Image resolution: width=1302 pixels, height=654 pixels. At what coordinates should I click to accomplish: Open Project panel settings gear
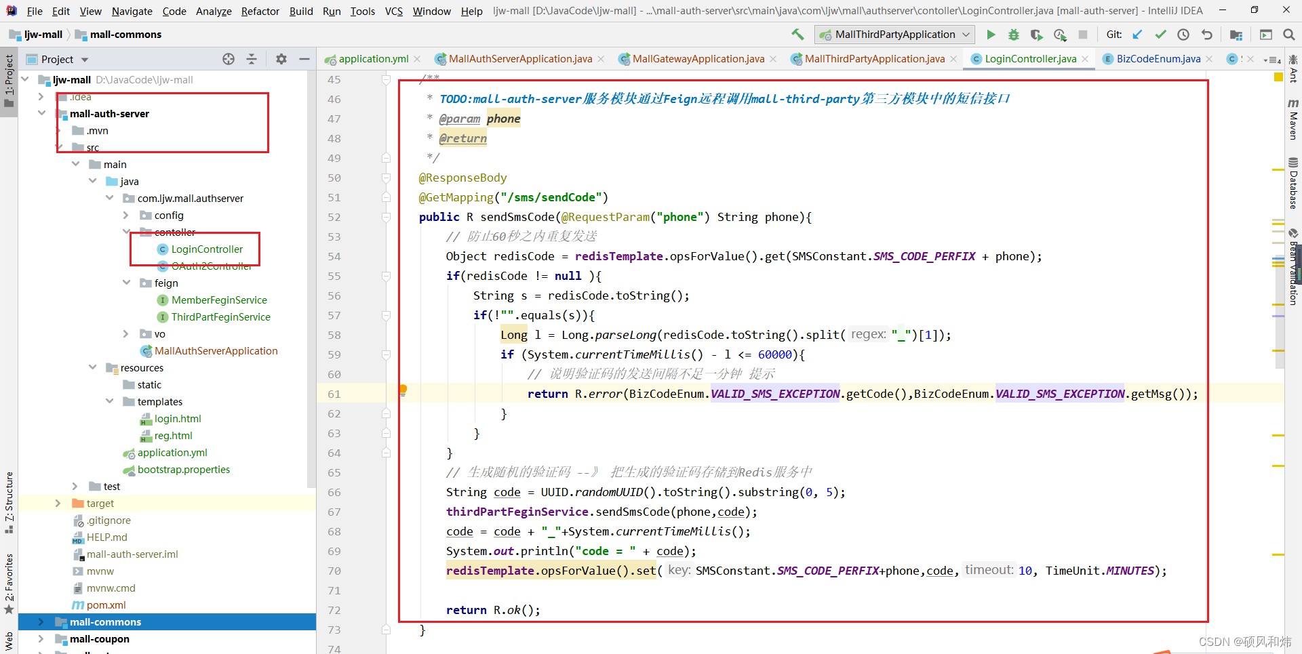281,59
